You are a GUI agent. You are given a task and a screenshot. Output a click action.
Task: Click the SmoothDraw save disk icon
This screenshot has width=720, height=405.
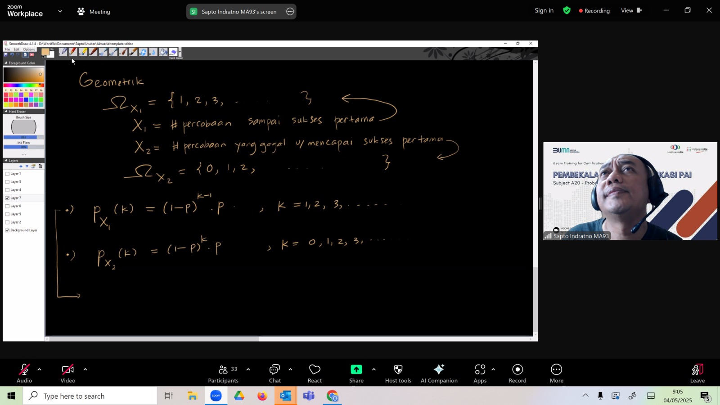tap(5, 54)
